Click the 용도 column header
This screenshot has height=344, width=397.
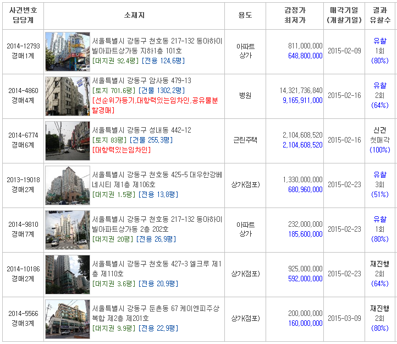pyautogui.click(x=245, y=15)
